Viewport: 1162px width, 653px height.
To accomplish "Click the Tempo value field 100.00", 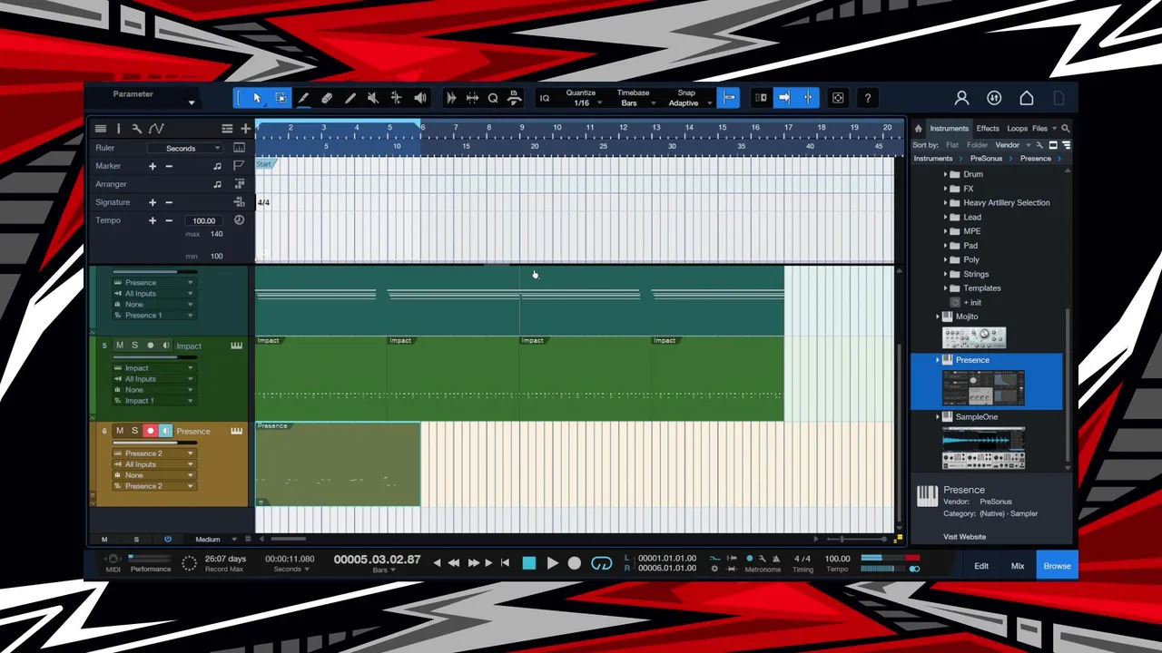I will (x=203, y=220).
